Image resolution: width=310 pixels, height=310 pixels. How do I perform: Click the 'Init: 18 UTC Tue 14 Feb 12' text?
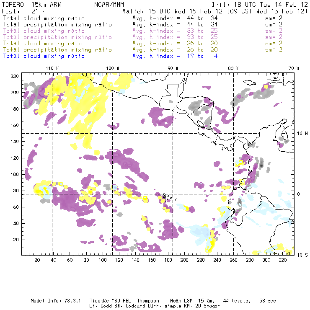(x=260, y=5)
